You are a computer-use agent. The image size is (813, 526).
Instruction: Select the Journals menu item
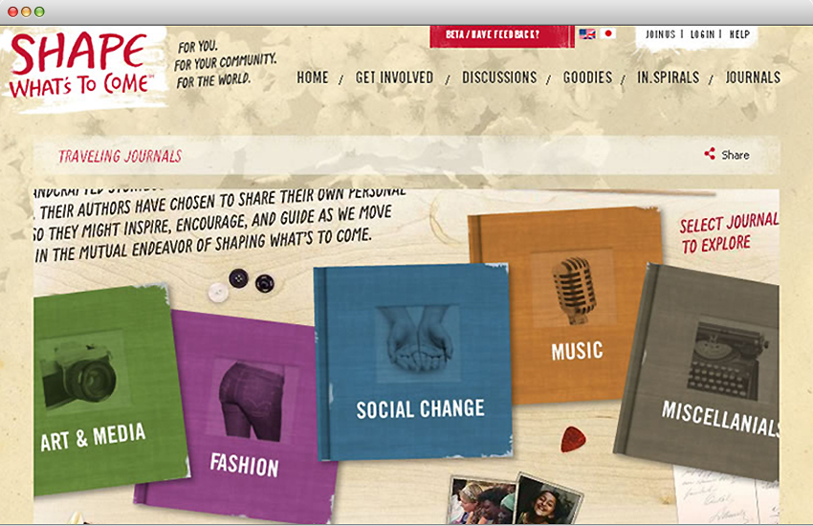(753, 77)
